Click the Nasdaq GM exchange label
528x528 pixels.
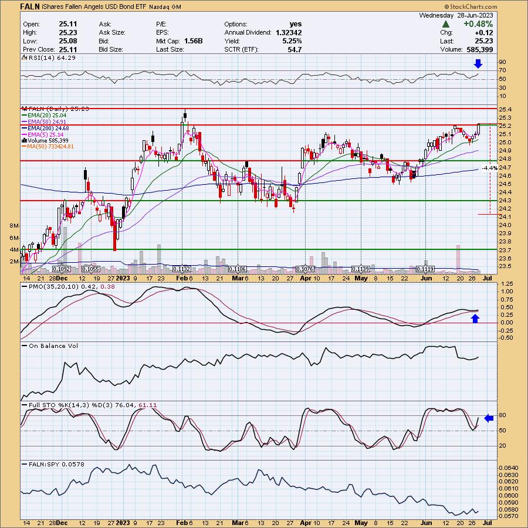click(x=165, y=6)
